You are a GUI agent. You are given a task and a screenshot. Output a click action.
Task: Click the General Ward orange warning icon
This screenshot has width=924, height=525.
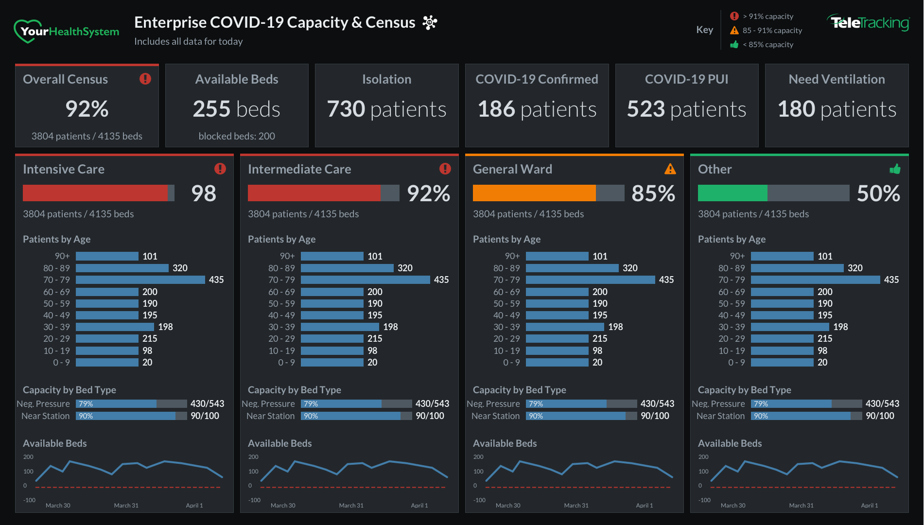670,169
